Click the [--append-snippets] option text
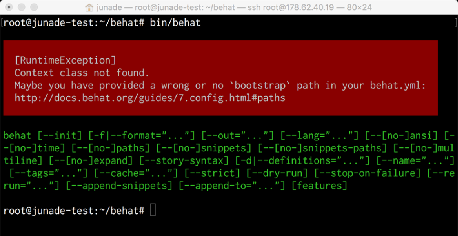The height and width of the screenshot is (236, 458). 119,186
